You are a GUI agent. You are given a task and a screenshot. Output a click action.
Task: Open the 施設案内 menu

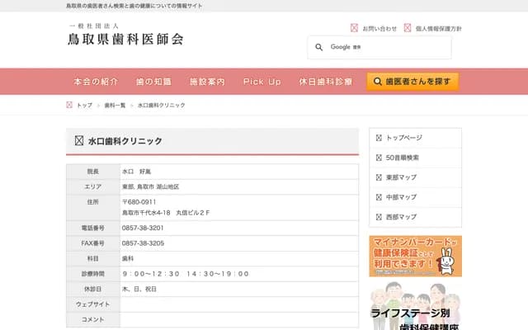click(x=207, y=82)
